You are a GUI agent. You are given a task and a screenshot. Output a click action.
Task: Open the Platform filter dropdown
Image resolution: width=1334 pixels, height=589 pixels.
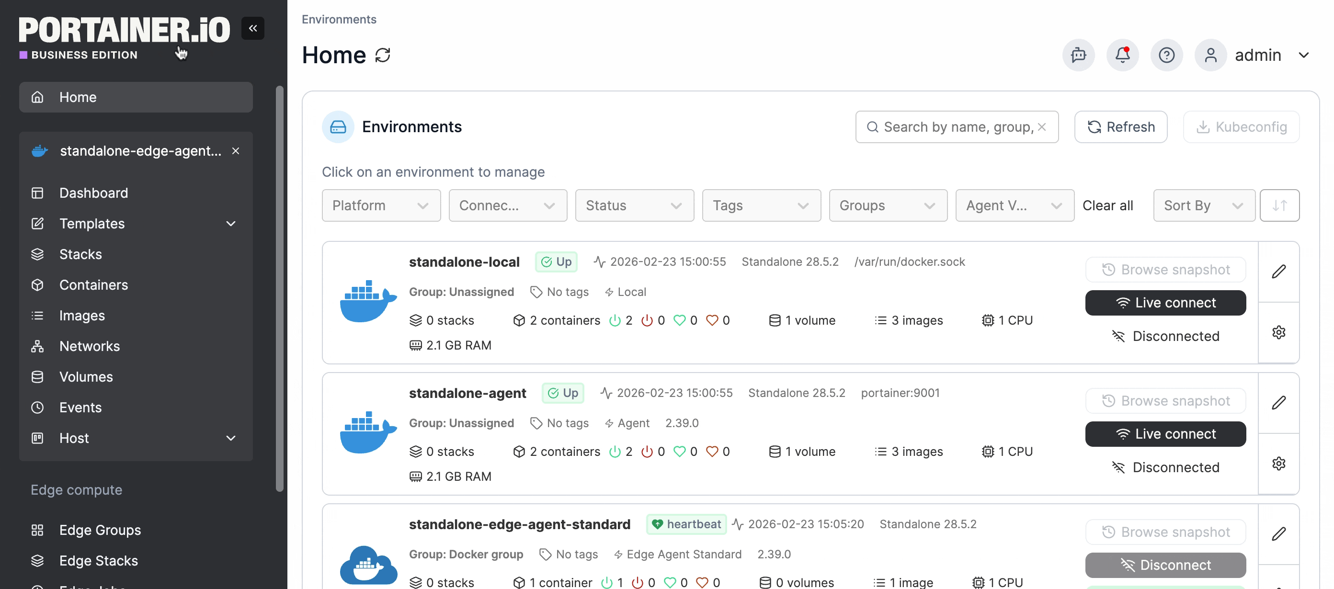pyautogui.click(x=381, y=205)
